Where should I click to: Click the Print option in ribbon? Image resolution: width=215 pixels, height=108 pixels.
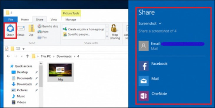pyautogui.click(x=43, y=32)
